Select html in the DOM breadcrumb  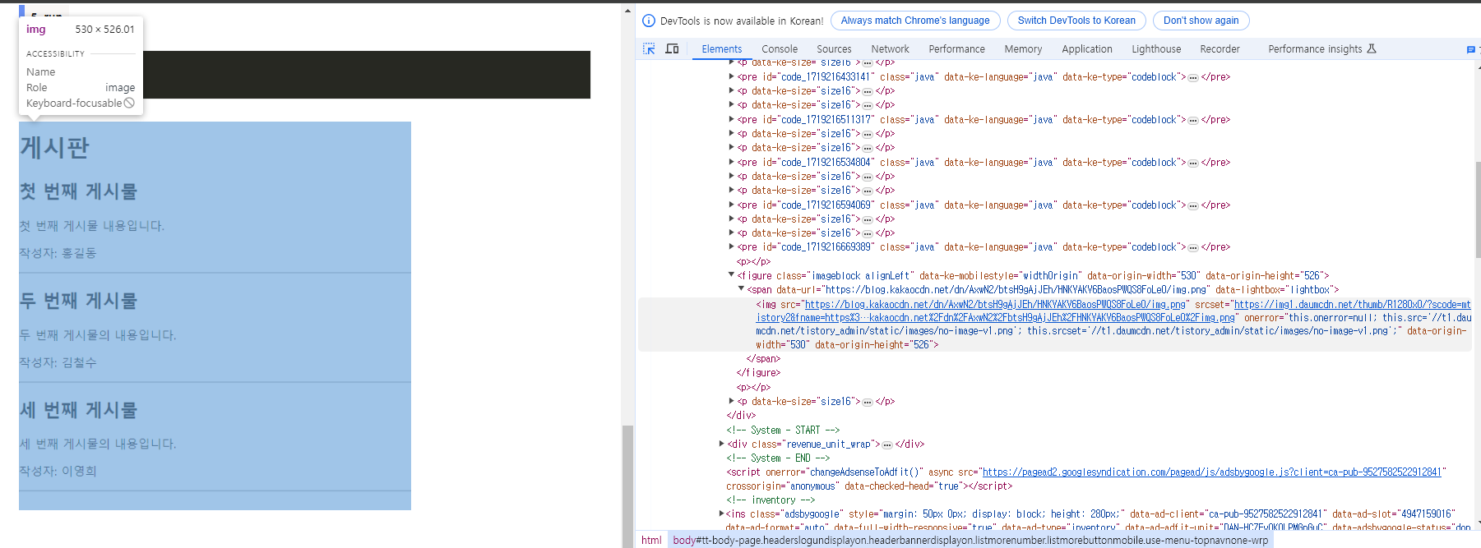(x=651, y=540)
